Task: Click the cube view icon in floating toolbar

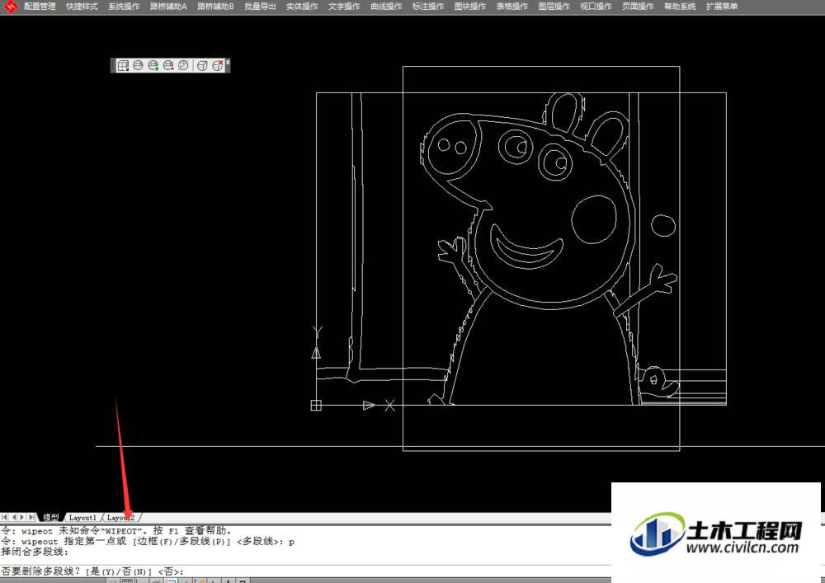Action: tap(202, 65)
